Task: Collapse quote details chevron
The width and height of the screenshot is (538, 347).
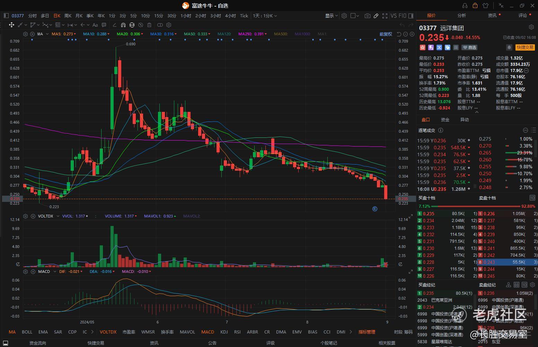Action: point(477,112)
